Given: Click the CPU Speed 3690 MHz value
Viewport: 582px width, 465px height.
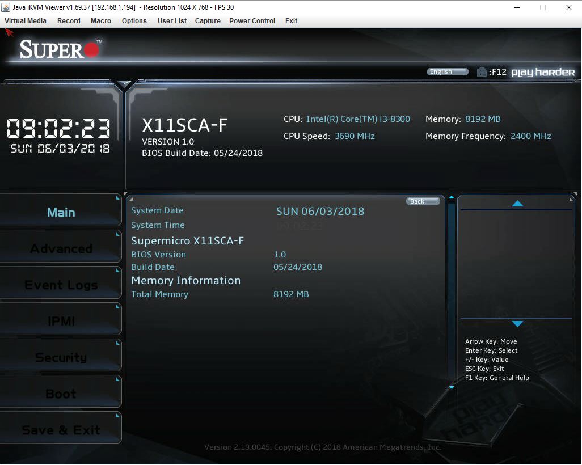Looking at the screenshot, I should click(x=355, y=136).
